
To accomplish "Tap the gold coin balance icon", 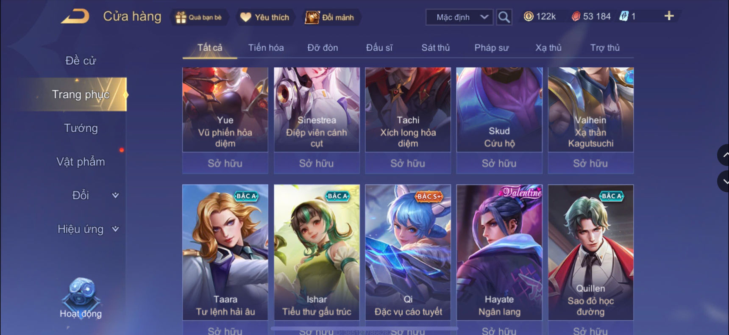I will (529, 17).
